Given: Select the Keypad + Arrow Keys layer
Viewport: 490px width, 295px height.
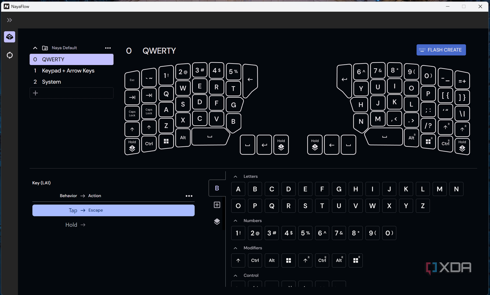Looking at the screenshot, I should 68,71.
